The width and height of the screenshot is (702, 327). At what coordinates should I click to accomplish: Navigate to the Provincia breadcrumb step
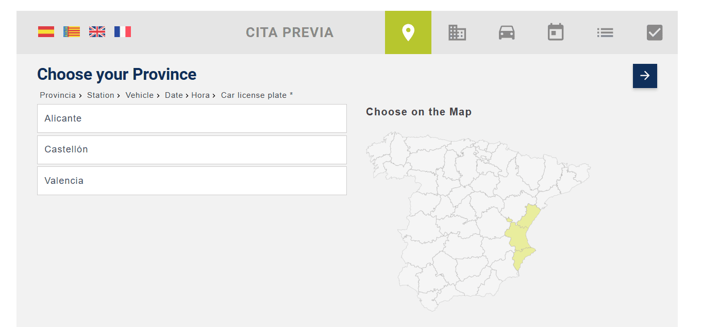pyautogui.click(x=57, y=95)
